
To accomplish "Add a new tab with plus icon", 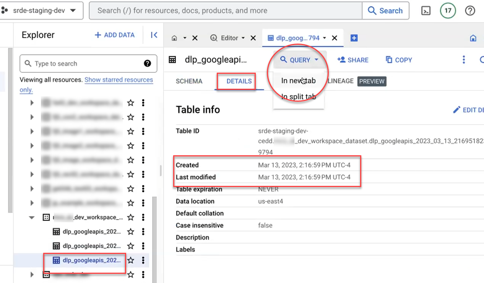I will coord(354,38).
